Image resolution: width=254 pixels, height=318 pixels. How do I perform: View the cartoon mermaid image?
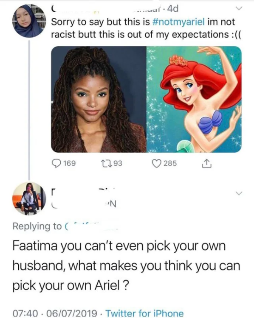pos(194,99)
